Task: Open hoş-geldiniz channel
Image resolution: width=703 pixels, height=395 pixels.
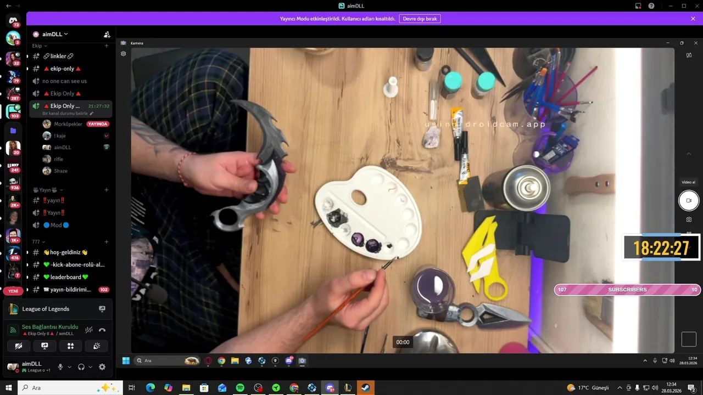Action: coord(71,252)
